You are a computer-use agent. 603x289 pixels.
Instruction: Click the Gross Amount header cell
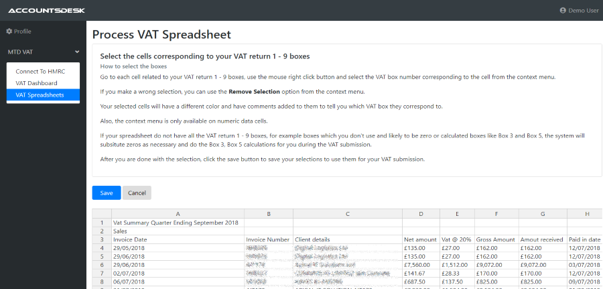point(496,239)
